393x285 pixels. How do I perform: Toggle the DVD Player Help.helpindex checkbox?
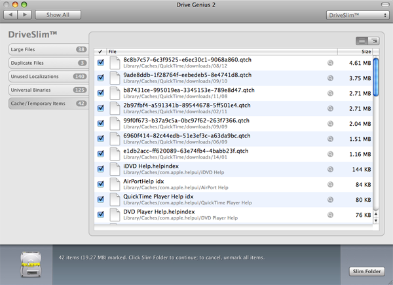[100, 214]
